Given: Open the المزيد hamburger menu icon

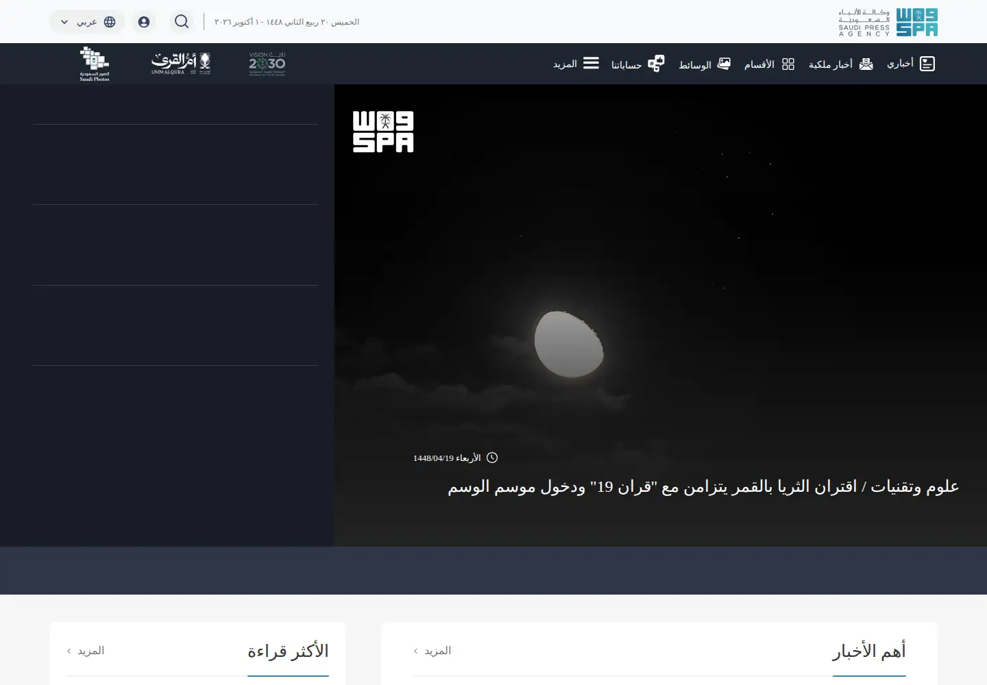Looking at the screenshot, I should tap(591, 63).
